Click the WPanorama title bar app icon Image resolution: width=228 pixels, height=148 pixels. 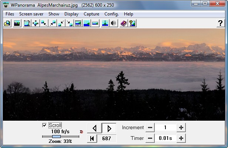tap(6, 5)
